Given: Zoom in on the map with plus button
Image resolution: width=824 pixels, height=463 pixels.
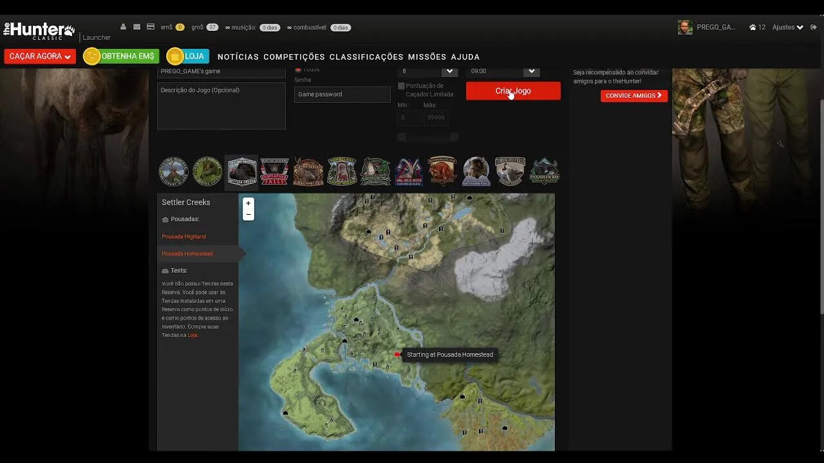Looking at the screenshot, I should (248, 203).
